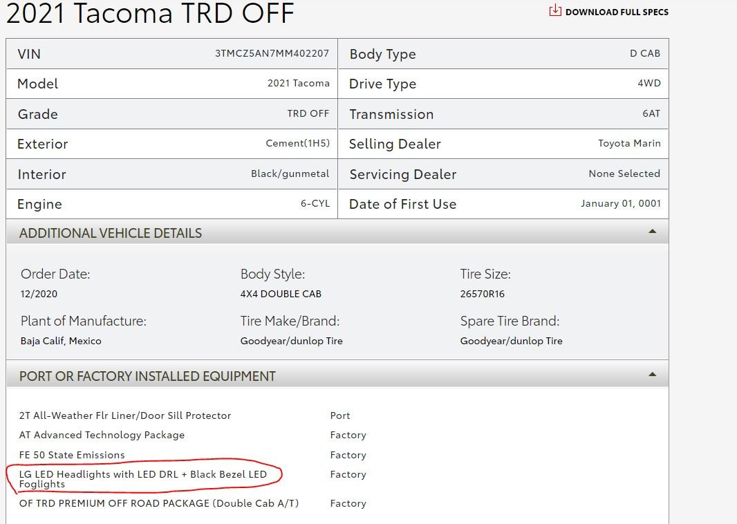Click Servicing Dealer None Selected value
Image resolution: width=737 pixels, height=524 pixels.
[624, 174]
